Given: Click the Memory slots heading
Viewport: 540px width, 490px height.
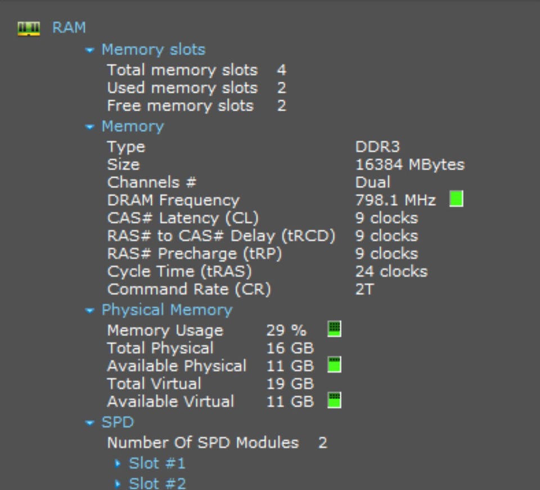Looking at the screenshot, I should click(153, 50).
